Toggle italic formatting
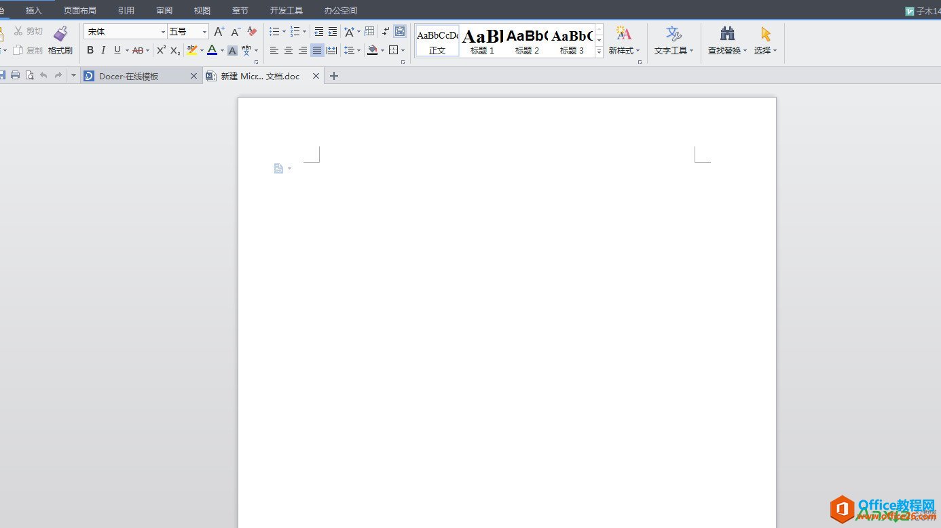Image resolution: width=941 pixels, height=528 pixels. (x=103, y=50)
